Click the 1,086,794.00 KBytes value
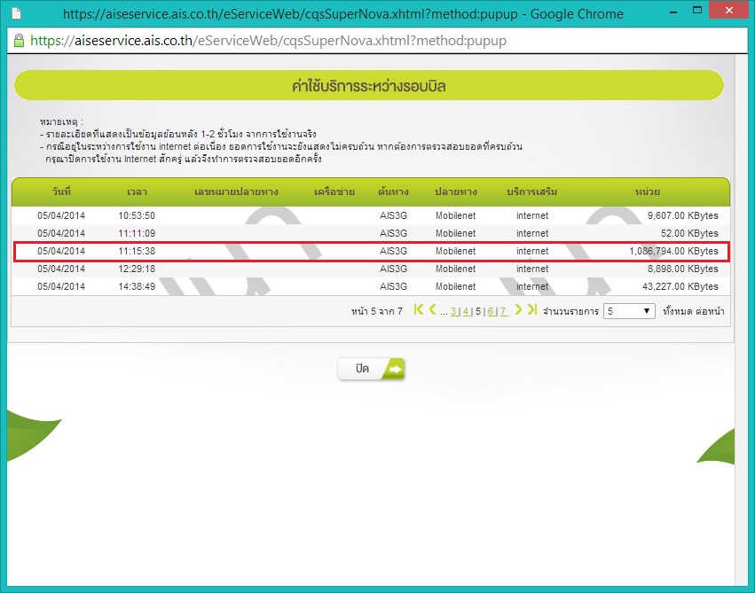755x593 pixels. tap(673, 251)
